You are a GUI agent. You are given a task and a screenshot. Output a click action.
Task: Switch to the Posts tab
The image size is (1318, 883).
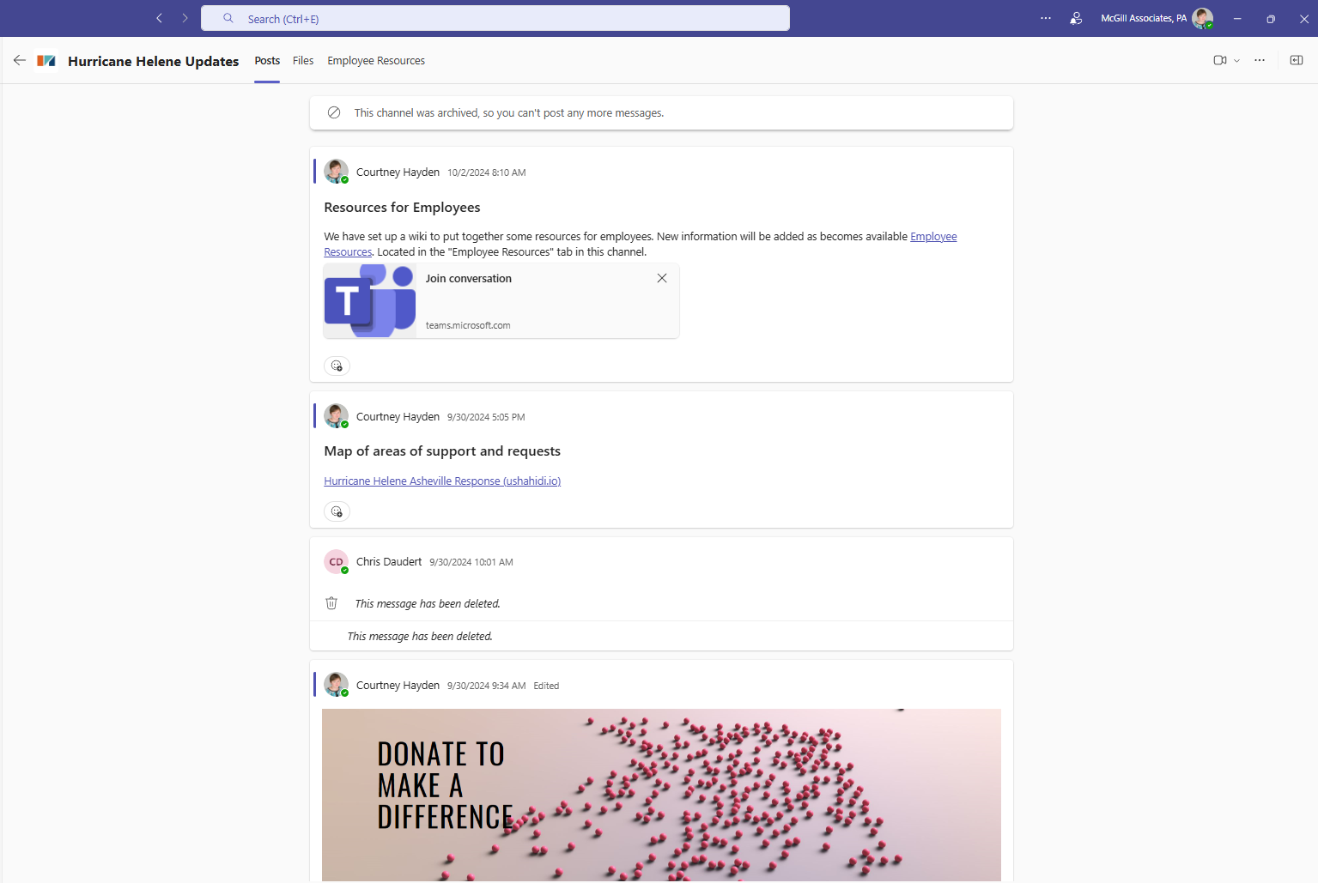(x=267, y=60)
